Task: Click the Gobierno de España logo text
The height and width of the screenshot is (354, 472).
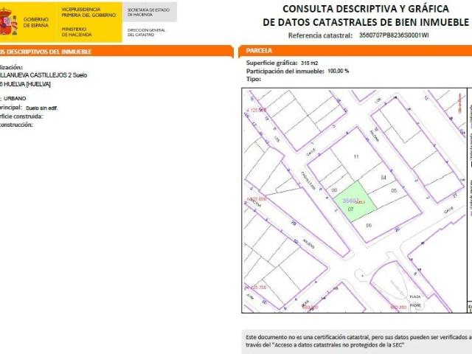Action: [36, 22]
